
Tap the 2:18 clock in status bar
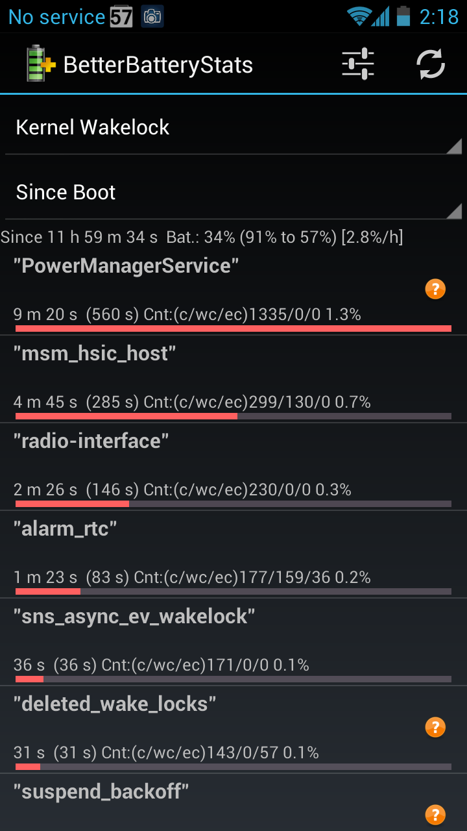[439, 17]
